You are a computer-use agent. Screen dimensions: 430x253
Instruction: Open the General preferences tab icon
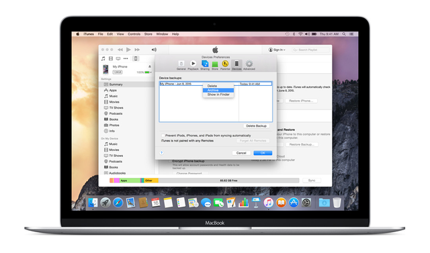pos(181,64)
